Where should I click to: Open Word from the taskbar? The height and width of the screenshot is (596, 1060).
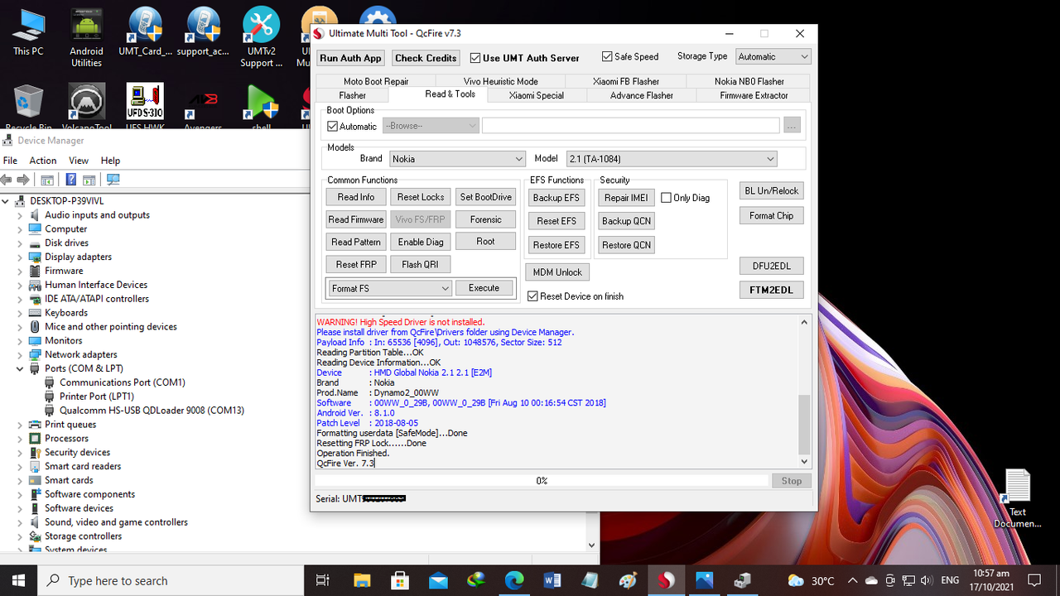click(552, 580)
